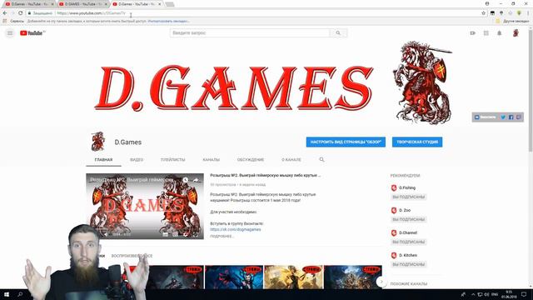Toggle subscription under D.Channel
533x300 pixels.
pos(409,242)
